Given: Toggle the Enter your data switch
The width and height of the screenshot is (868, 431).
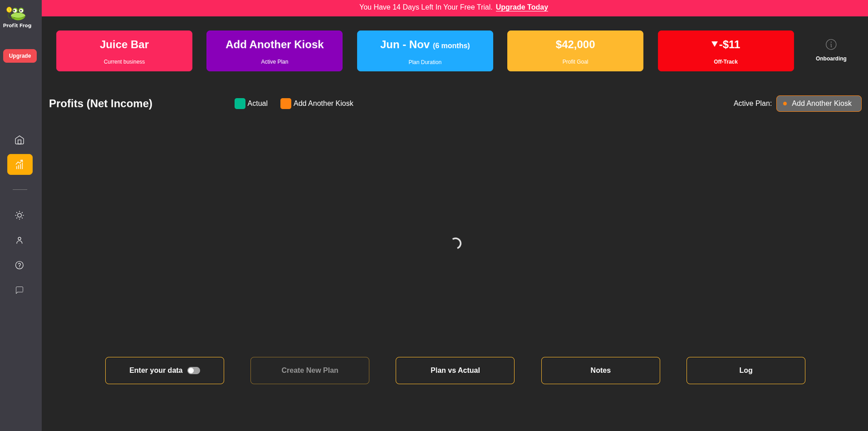Looking at the screenshot, I should (194, 371).
